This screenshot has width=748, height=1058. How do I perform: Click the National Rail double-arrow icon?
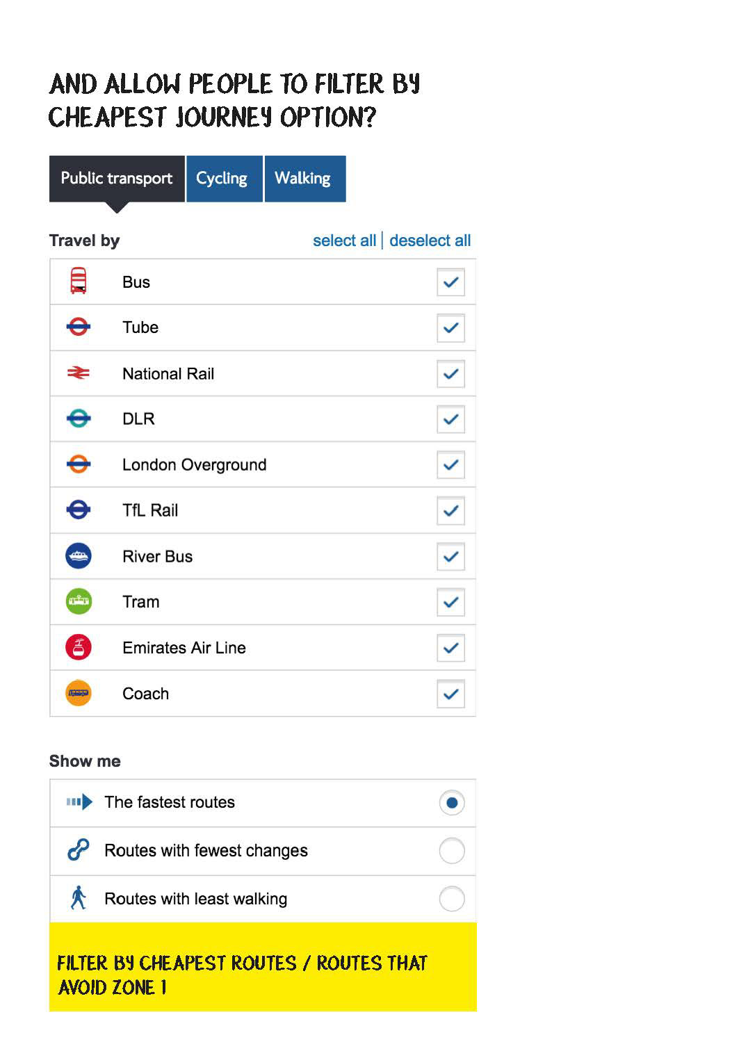(x=79, y=373)
